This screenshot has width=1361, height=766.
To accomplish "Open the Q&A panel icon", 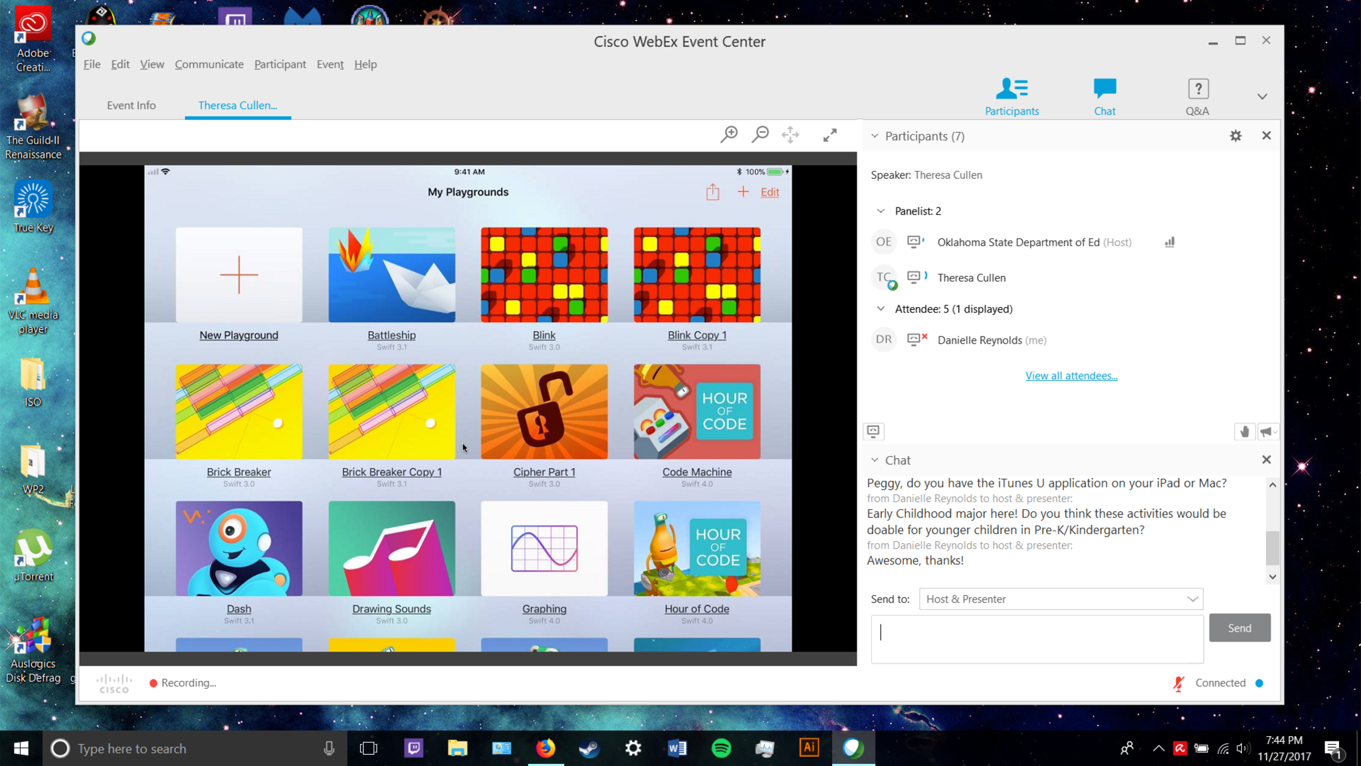I will point(1198,96).
